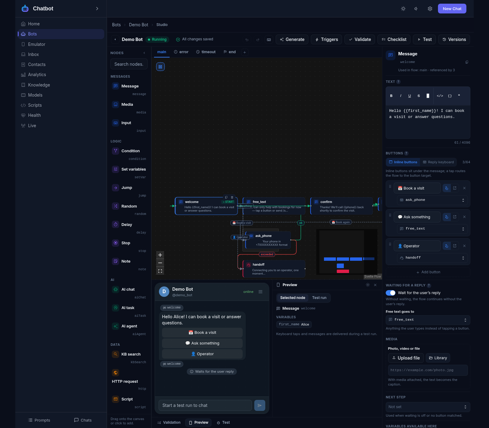The image size is (489, 428).
Task: Set Book a visit button to URL link type
Action: click(455, 188)
